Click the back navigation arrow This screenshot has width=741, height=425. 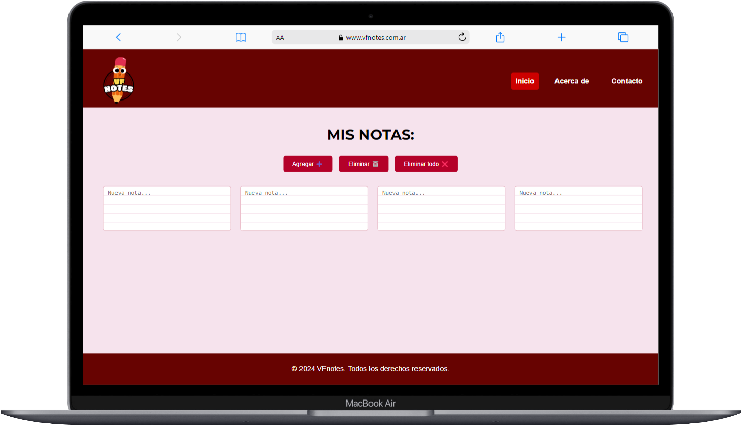tap(118, 37)
